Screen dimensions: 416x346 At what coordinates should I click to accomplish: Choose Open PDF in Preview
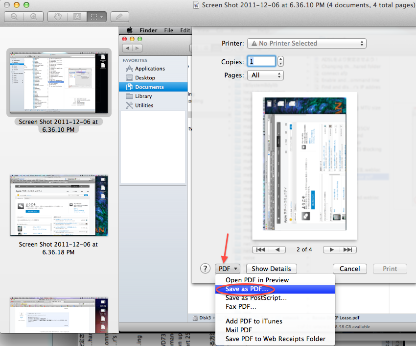click(275, 280)
